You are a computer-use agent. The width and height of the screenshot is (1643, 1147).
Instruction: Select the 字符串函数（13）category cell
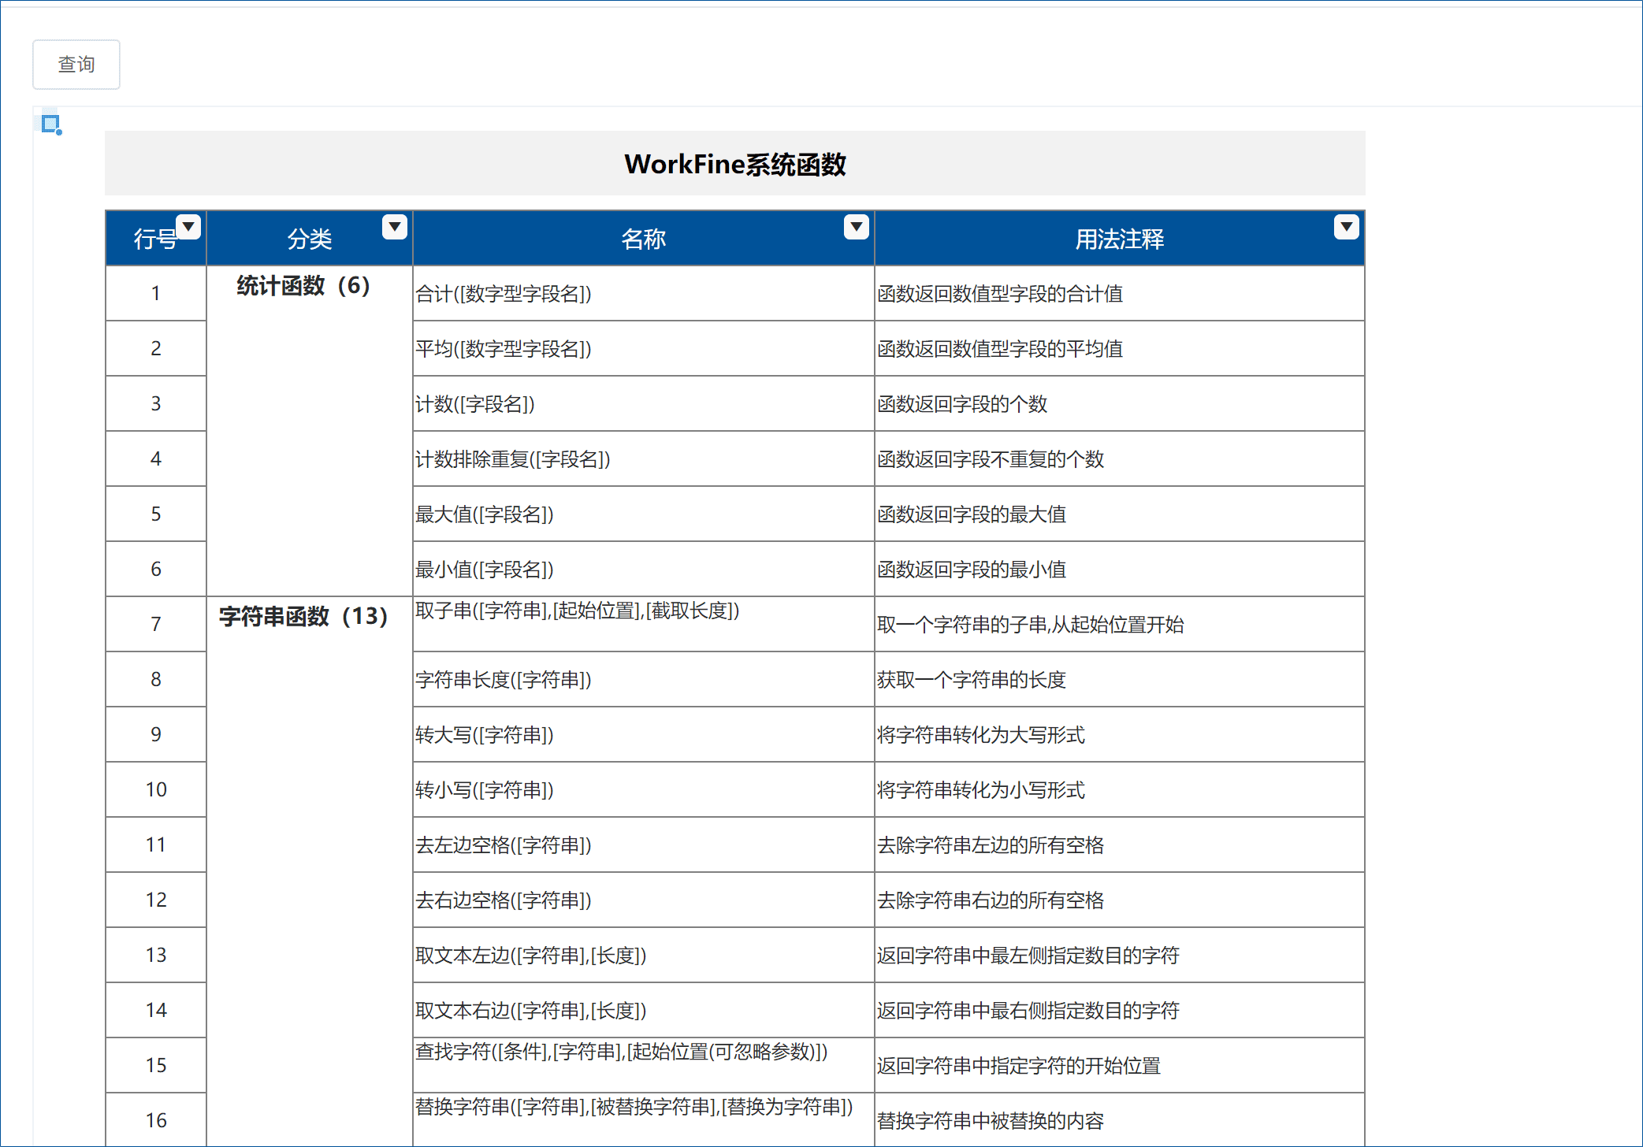click(310, 871)
